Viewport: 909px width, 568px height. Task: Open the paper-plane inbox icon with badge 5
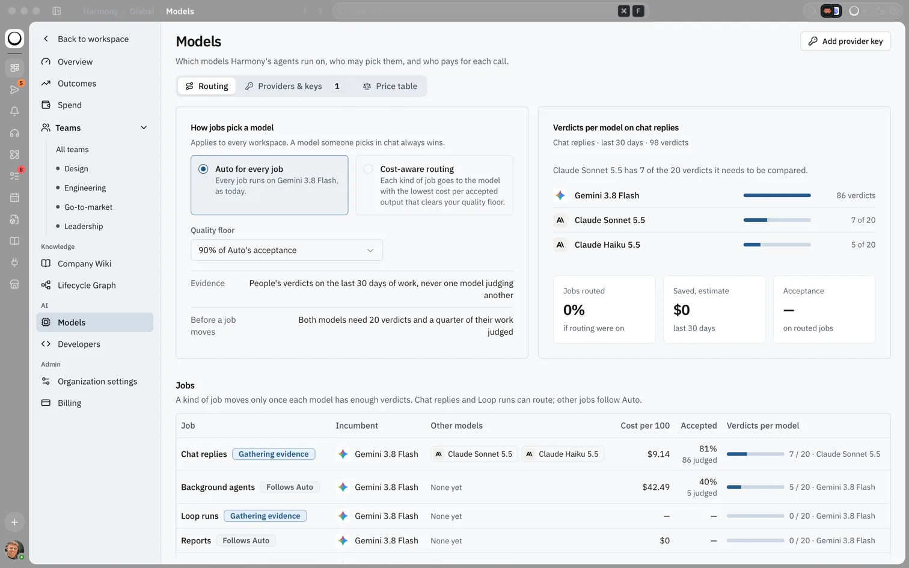(x=14, y=90)
